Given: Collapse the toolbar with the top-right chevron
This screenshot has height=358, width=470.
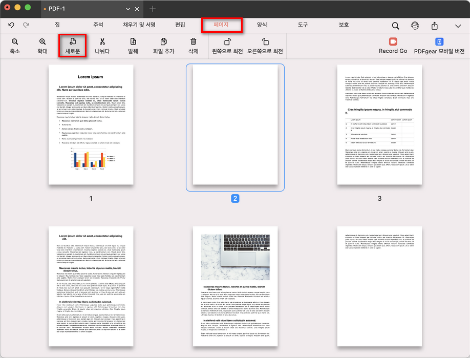Looking at the screenshot, I should (x=457, y=25).
